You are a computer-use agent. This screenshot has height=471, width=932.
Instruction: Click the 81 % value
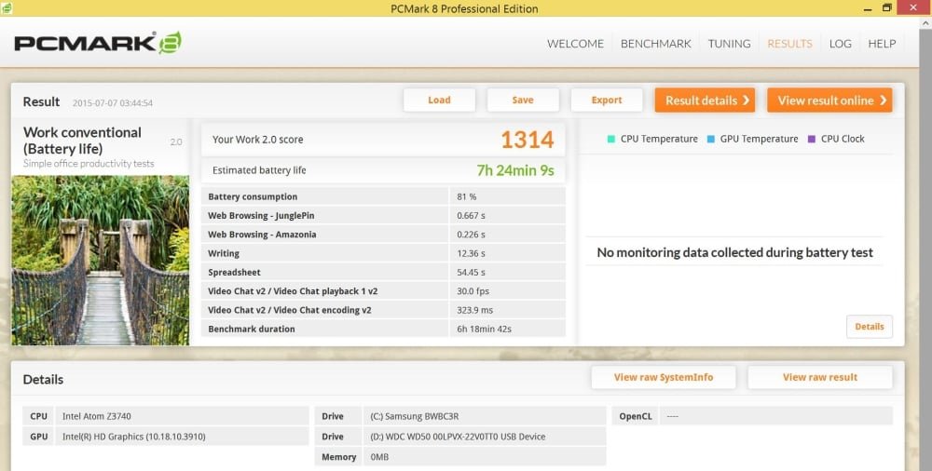pyautogui.click(x=467, y=196)
